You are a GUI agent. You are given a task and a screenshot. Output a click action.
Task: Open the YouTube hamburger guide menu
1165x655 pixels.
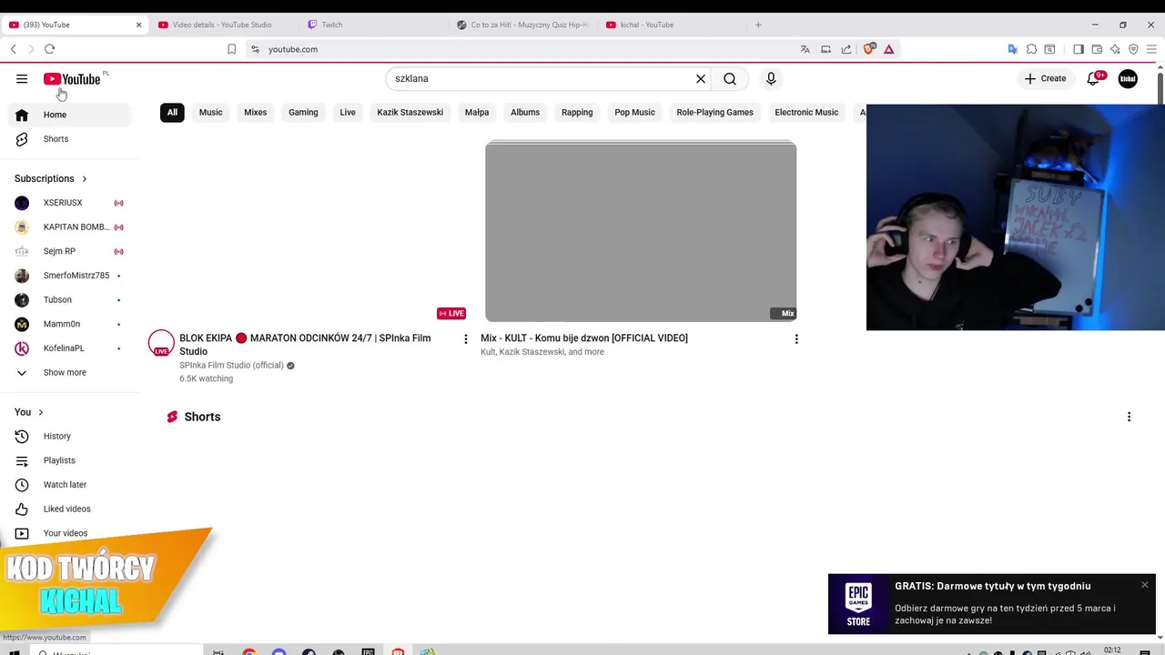click(22, 79)
